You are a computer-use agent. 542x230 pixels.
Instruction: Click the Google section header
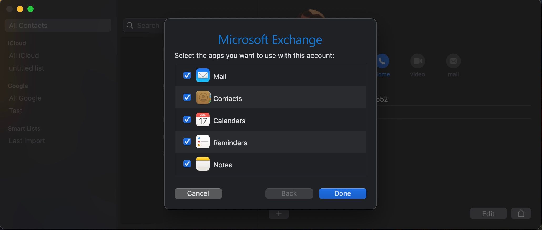tap(18, 86)
